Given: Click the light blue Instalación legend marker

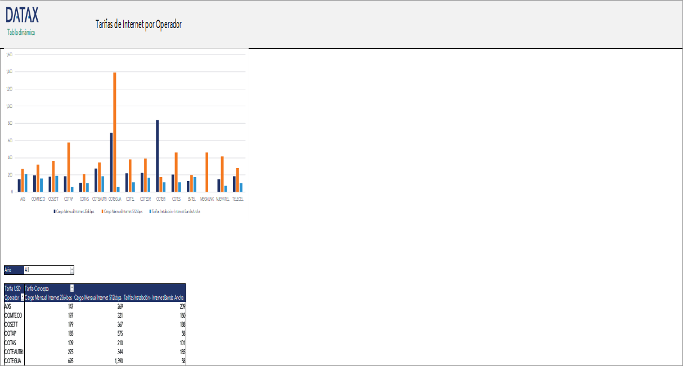Looking at the screenshot, I should [x=150, y=211].
